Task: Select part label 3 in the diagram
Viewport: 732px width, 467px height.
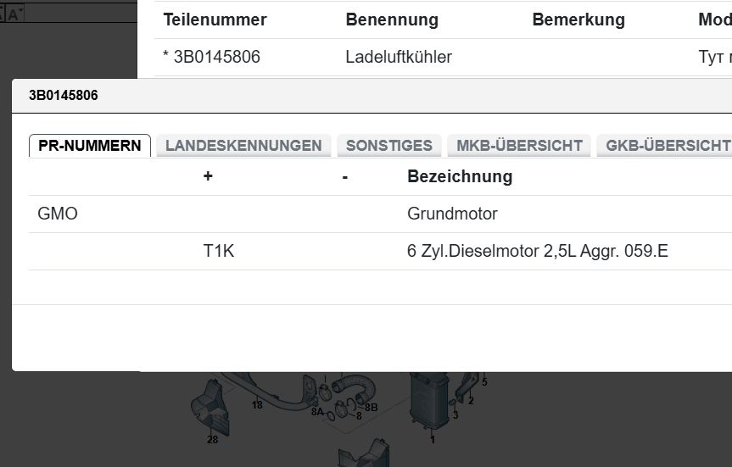Action: click(x=455, y=414)
